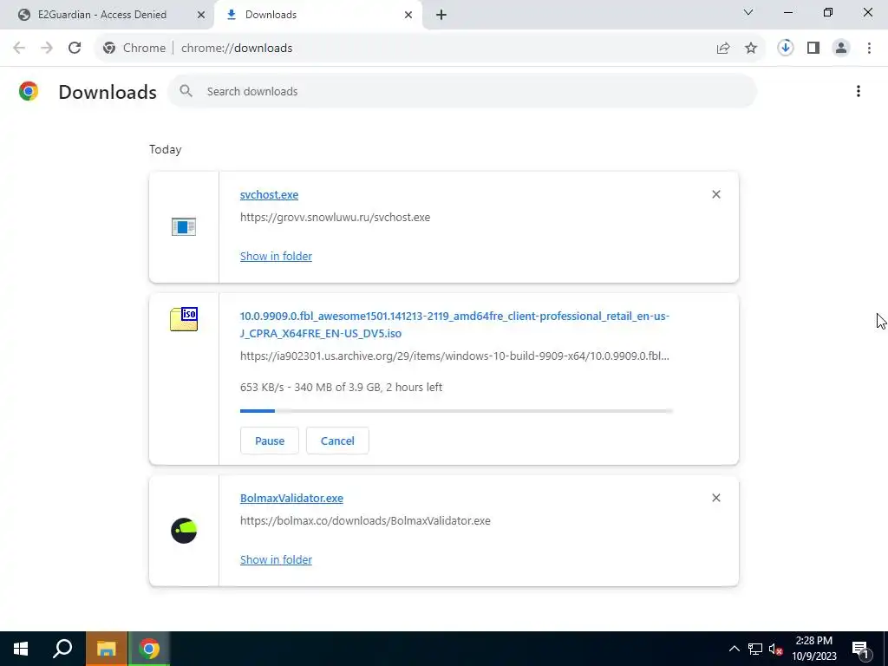Open the profile avatar menu
The width and height of the screenshot is (888, 666).
coord(841,48)
